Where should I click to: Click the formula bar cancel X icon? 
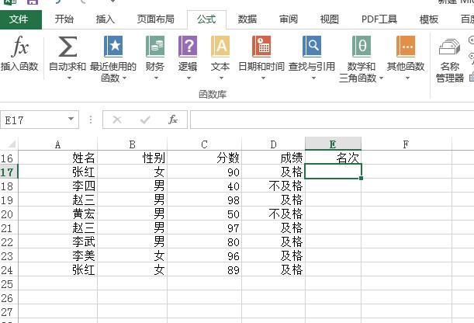point(117,120)
